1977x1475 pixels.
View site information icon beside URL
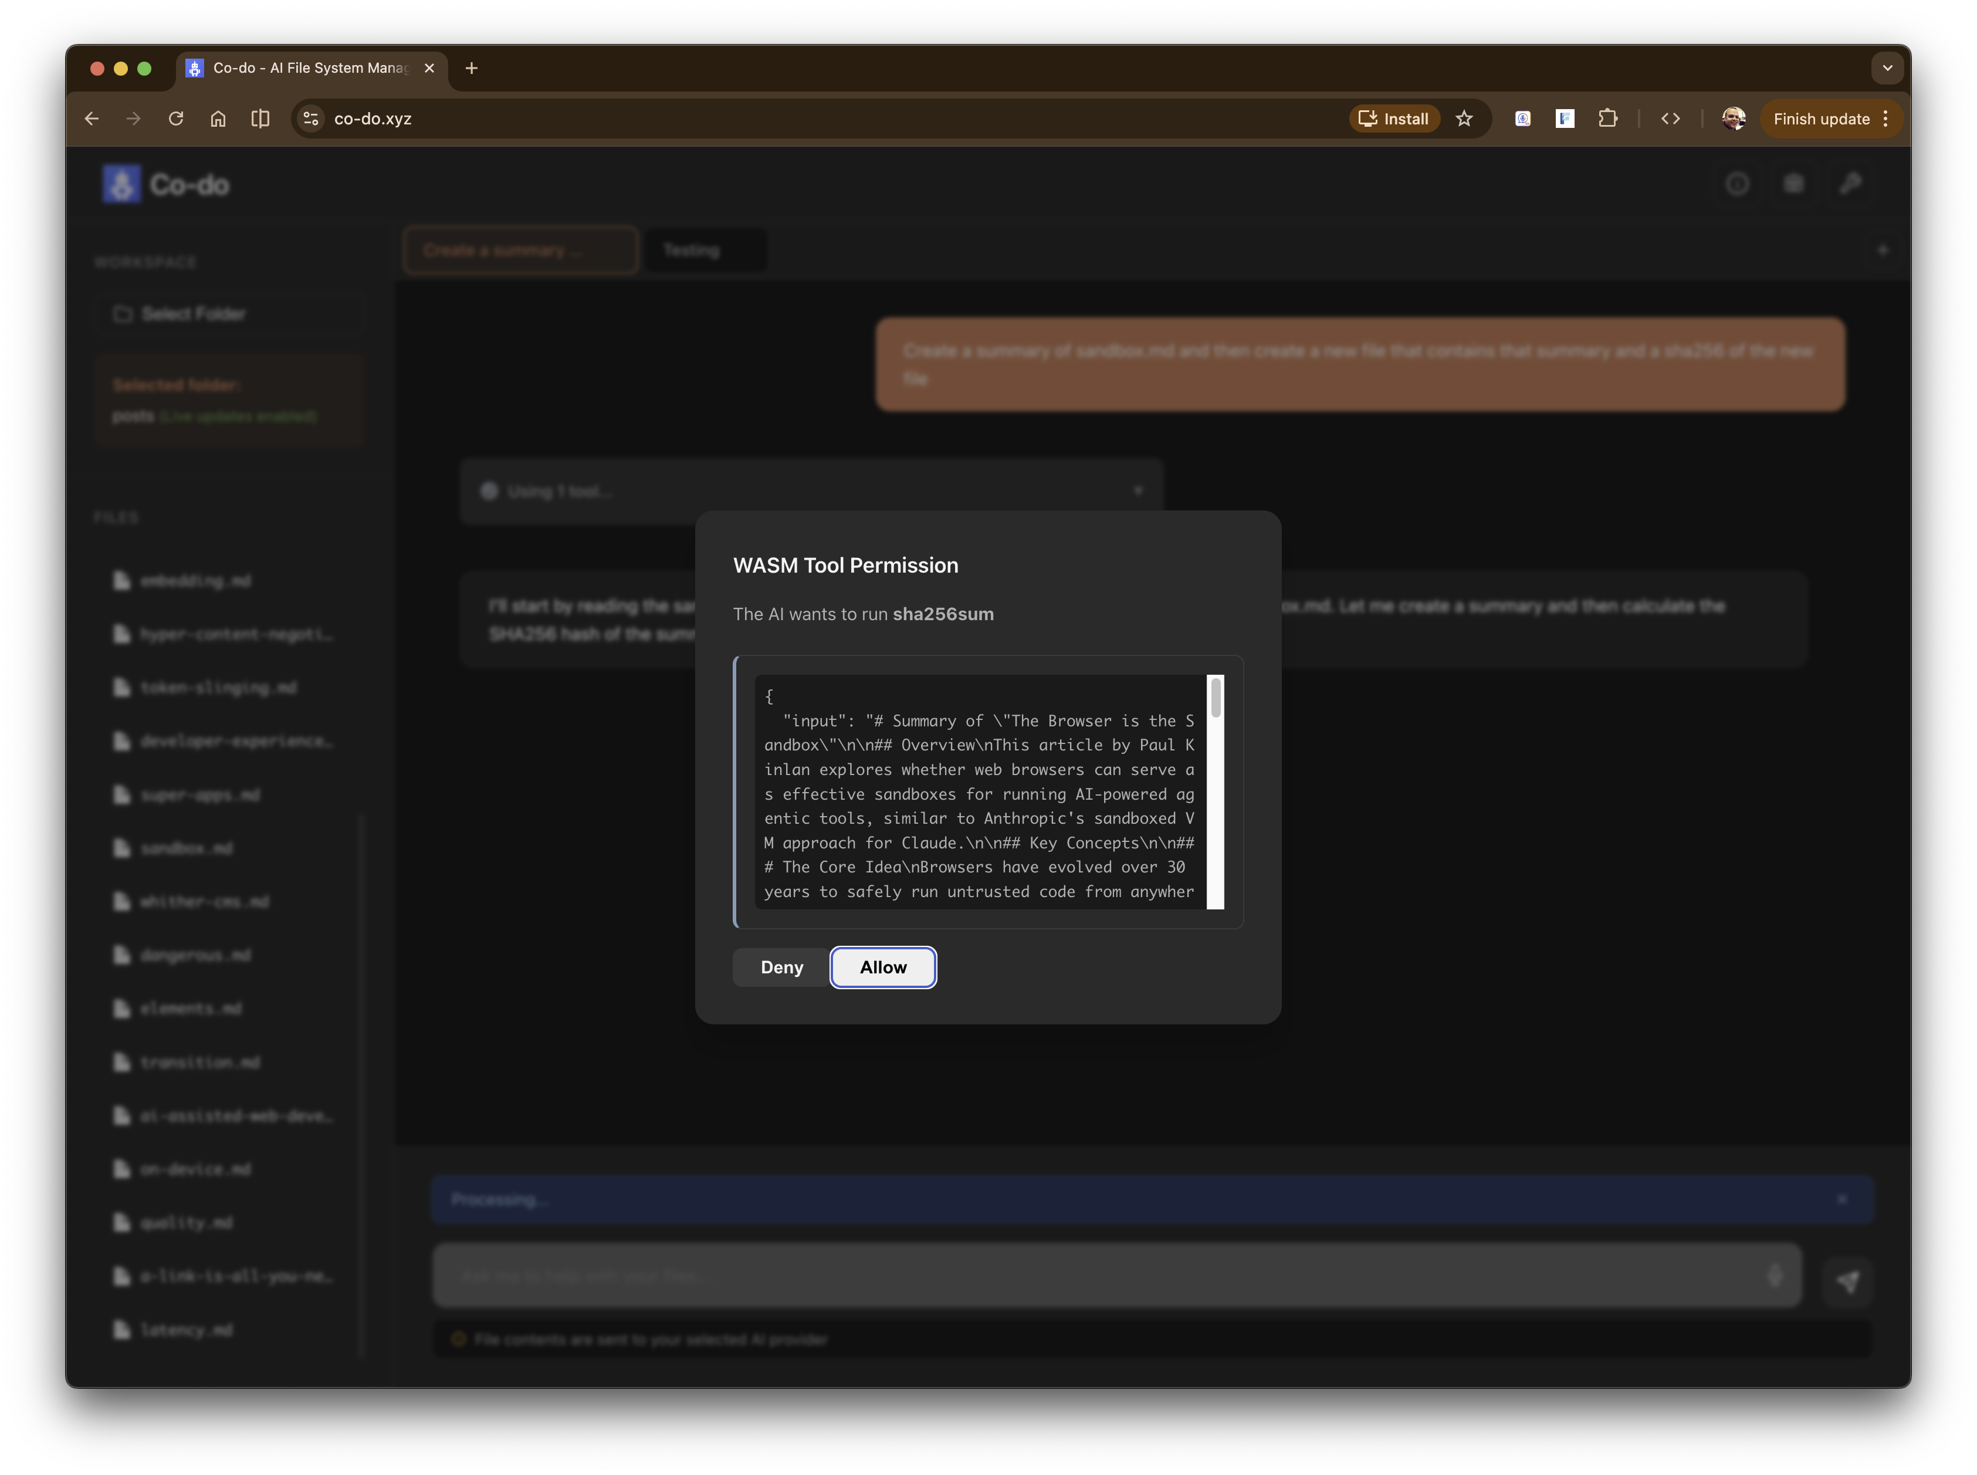pyautogui.click(x=310, y=119)
